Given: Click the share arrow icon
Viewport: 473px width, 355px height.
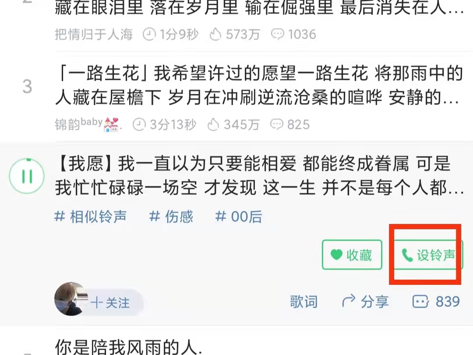Looking at the screenshot, I should pyautogui.click(x=349, y=301).
